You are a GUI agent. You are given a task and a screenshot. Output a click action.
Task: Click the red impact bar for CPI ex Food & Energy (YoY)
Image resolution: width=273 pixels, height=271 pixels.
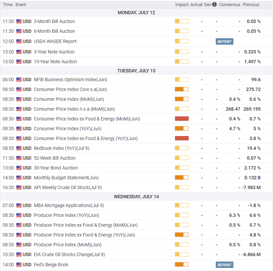182,138
